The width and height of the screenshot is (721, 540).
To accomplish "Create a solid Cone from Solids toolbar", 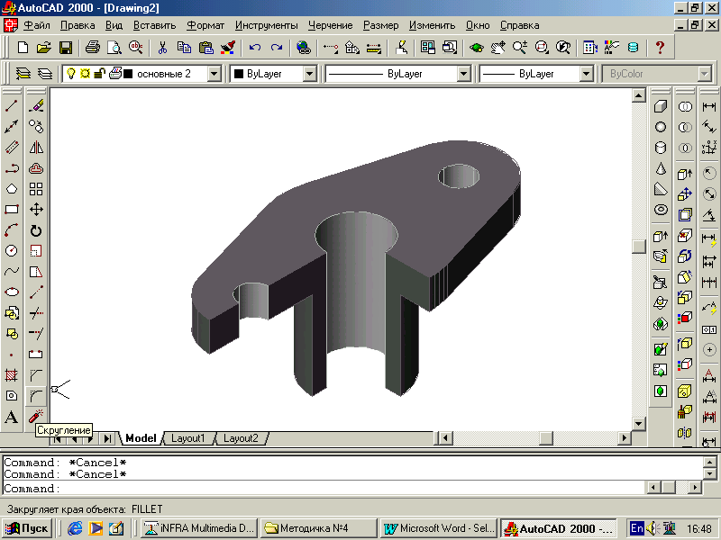I will 661,168.
